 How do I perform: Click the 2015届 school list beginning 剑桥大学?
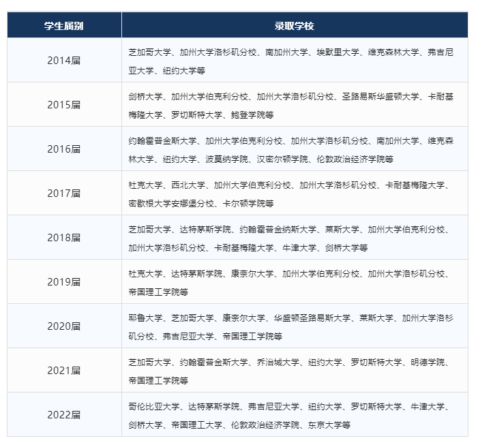[x=291, y=106]
